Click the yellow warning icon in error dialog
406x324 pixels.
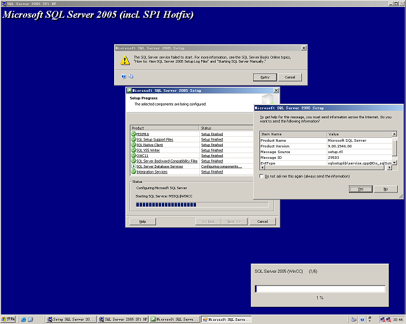tap(125, 60)
